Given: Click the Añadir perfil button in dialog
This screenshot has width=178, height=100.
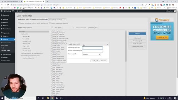Looking at the screenshot, I should click(x=95, y=61).
